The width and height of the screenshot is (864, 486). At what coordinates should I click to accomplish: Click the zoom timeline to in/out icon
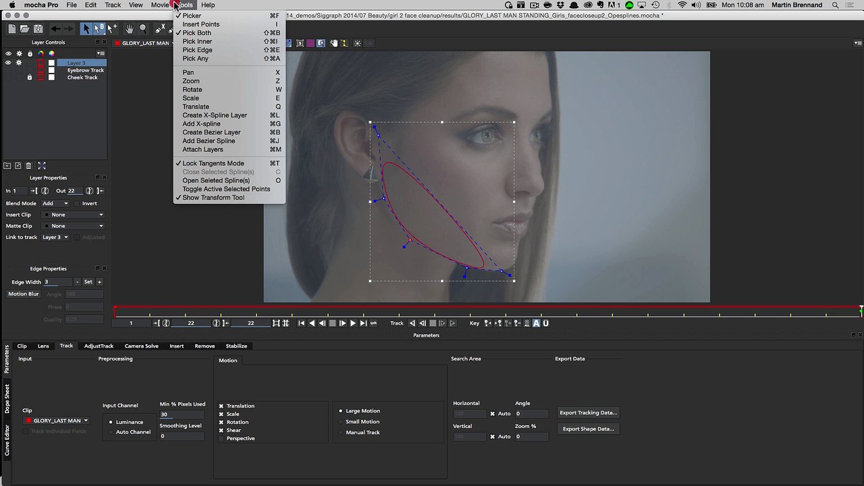(x=277, y=323)
